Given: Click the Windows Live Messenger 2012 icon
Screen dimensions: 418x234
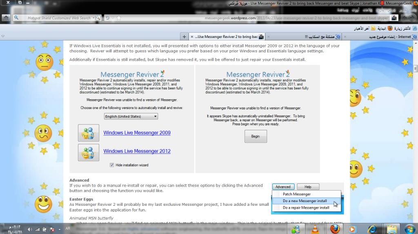Looking at the screenshot, I should 88,152.
